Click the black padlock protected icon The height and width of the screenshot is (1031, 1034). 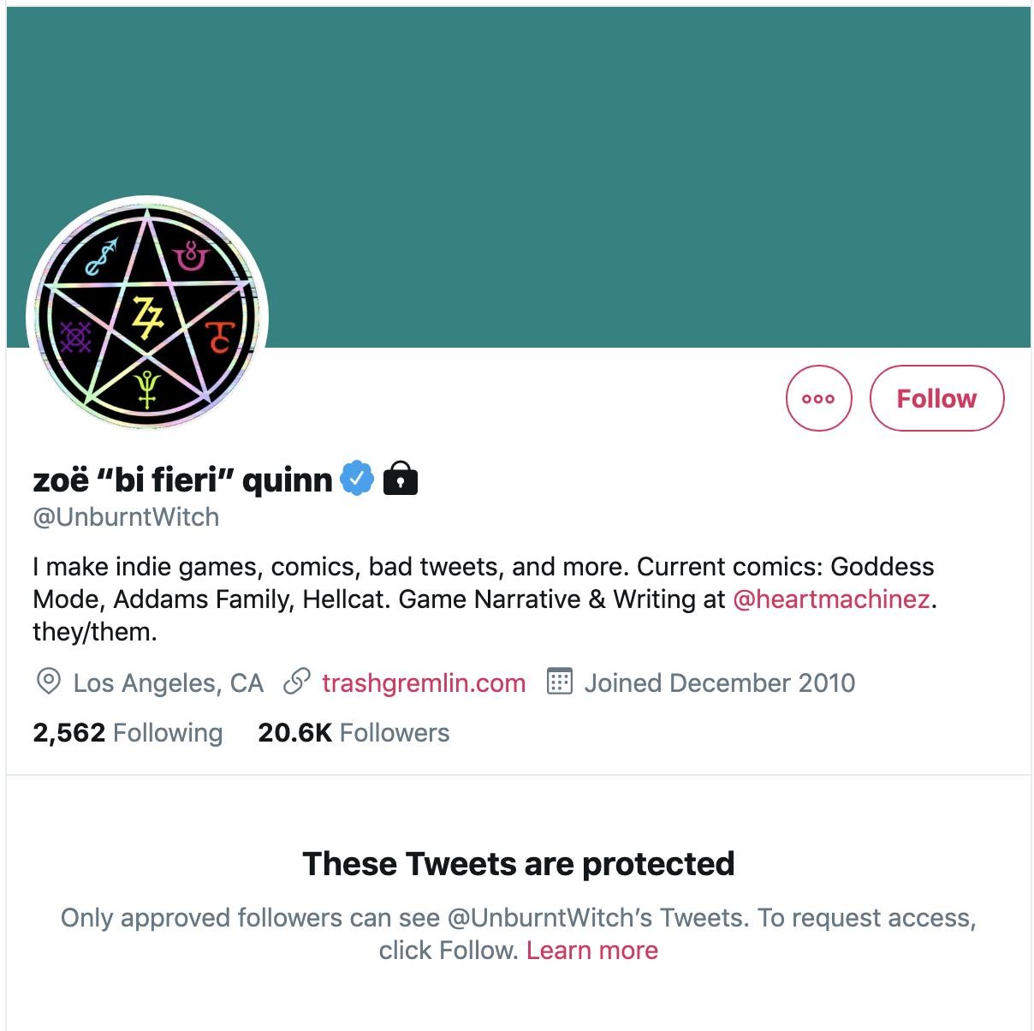pos(400,479)
